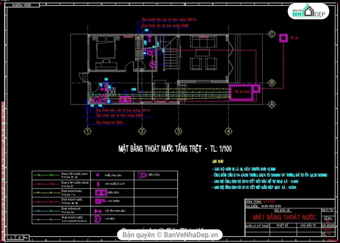
Task: Select the yellow waste pipe legend line
Action: click(46, 193)
